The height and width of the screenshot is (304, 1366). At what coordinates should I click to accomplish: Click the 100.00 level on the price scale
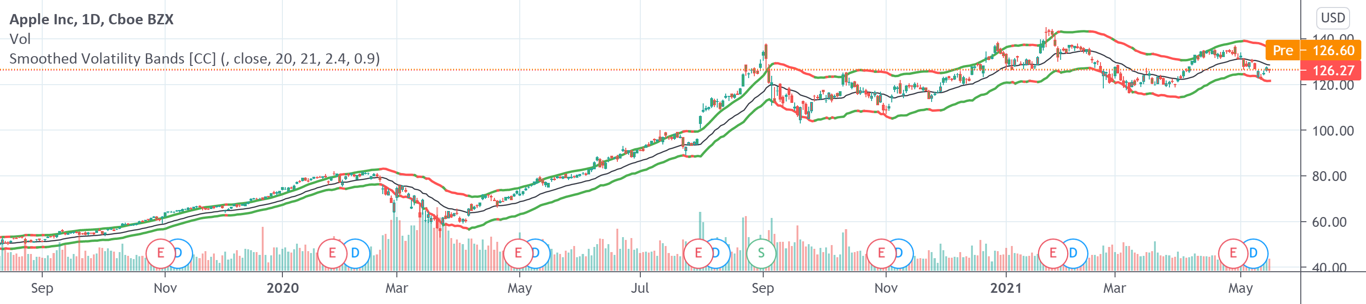1333,130
